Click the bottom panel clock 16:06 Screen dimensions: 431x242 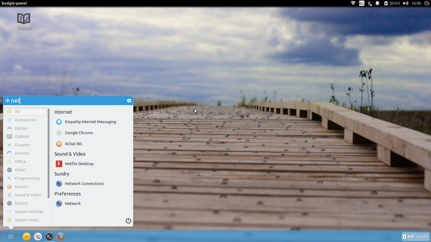pyautogui.click(x=422, y=237)
